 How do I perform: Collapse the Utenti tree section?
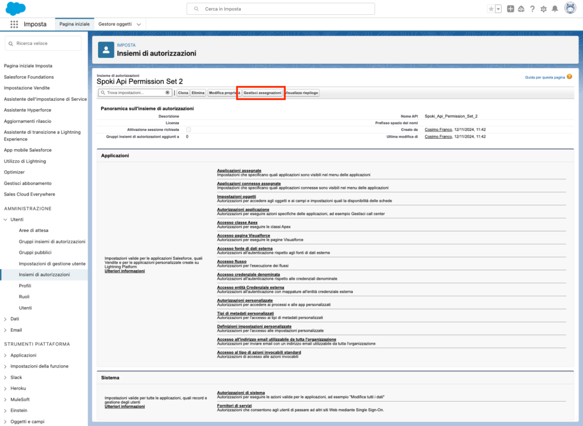click(x=6, y=220)
